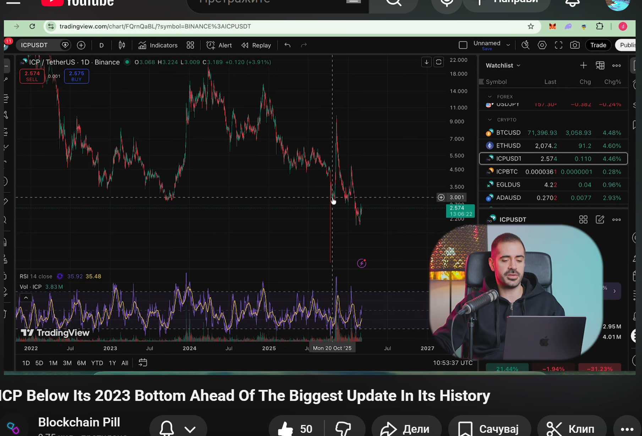Click the plus icon at 3.001 price

click(x=441, y=197)
